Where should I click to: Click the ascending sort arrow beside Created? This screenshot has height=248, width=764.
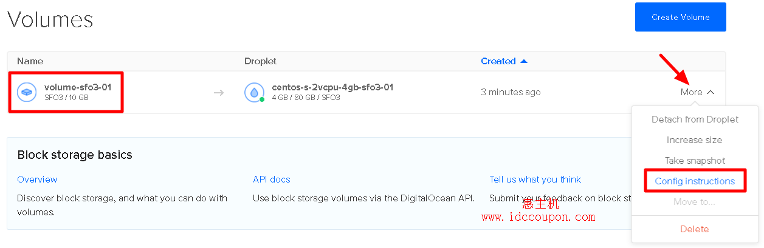[524, 61]
